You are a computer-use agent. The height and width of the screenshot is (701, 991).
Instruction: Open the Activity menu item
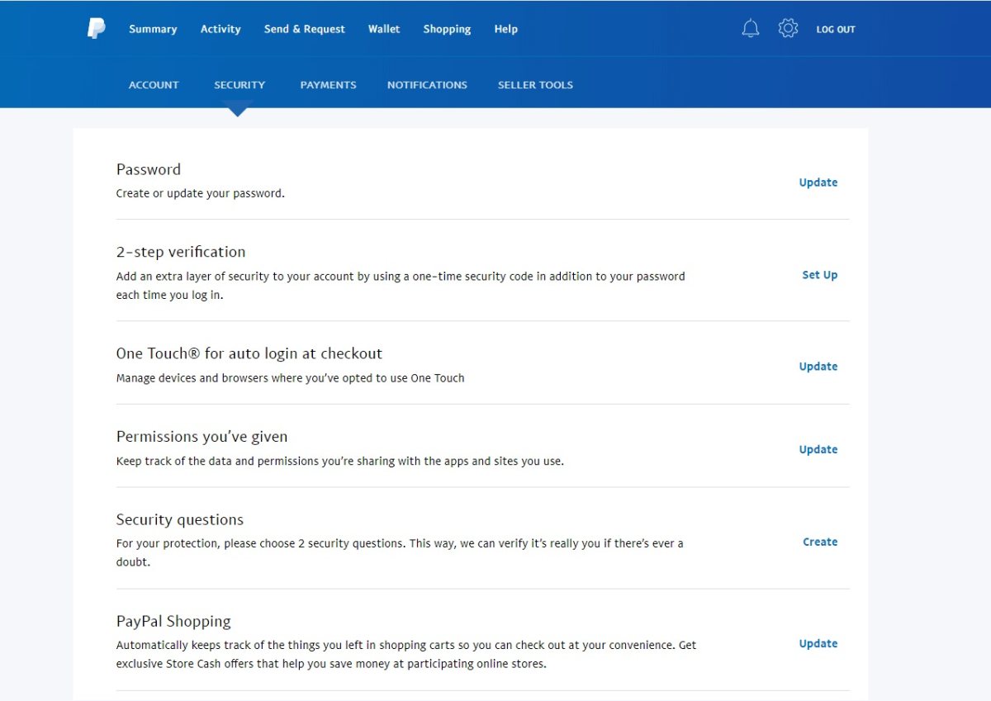(220, 29)
